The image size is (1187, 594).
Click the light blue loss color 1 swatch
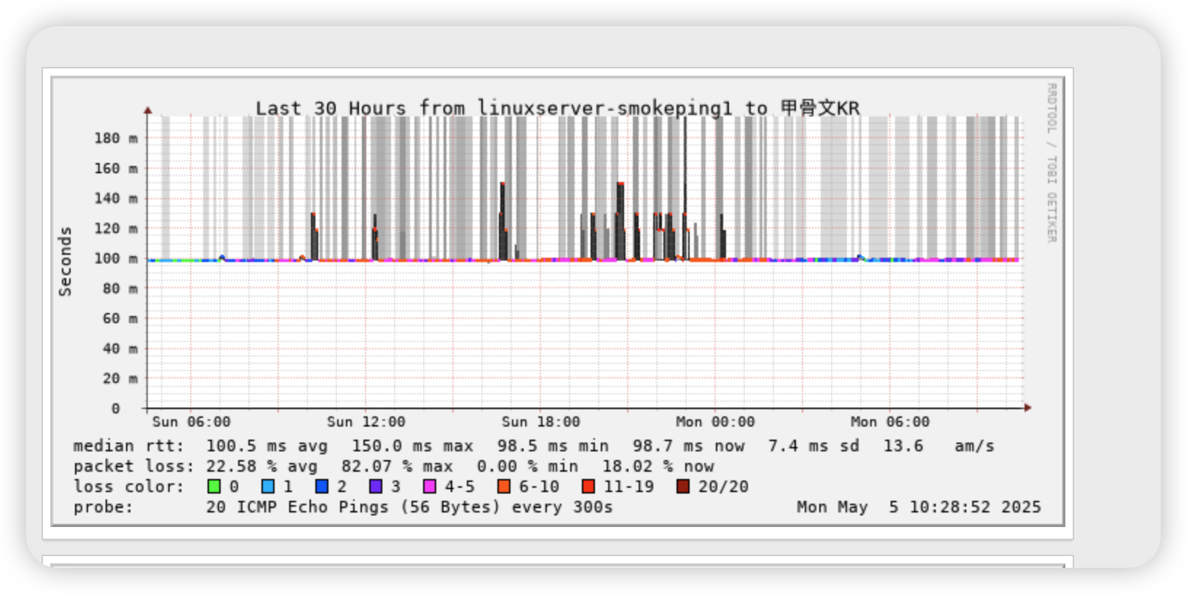pyautogui.click(x=268, y=486)
